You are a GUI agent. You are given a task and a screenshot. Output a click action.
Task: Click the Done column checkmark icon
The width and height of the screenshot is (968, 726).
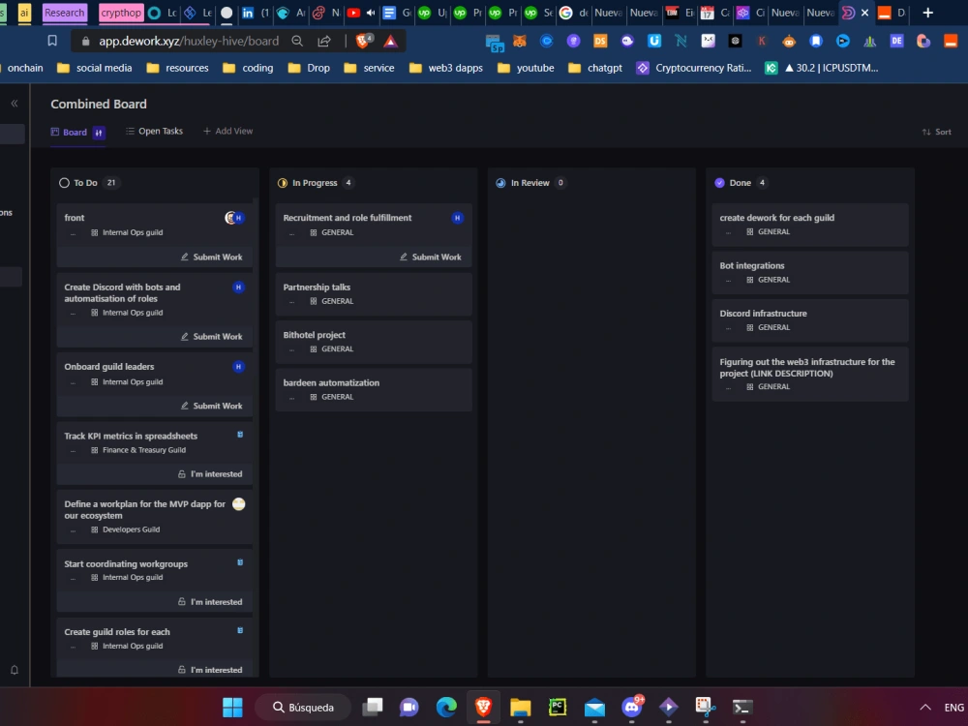click(x=719, y=183)
